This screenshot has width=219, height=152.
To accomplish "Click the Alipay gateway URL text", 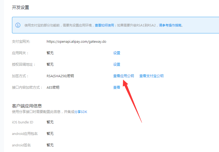I will point(76,42).
